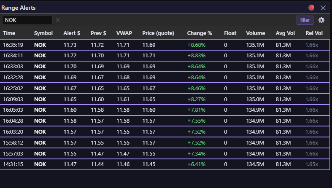Screen dimensions: 332x188
Task: Focus the NOK symbol search field
Action: (27, 20)
